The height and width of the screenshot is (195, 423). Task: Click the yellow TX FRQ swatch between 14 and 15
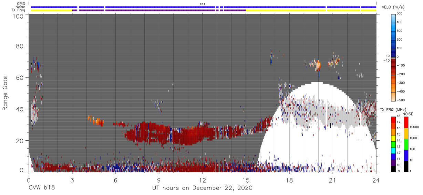[x=393, y=138]
